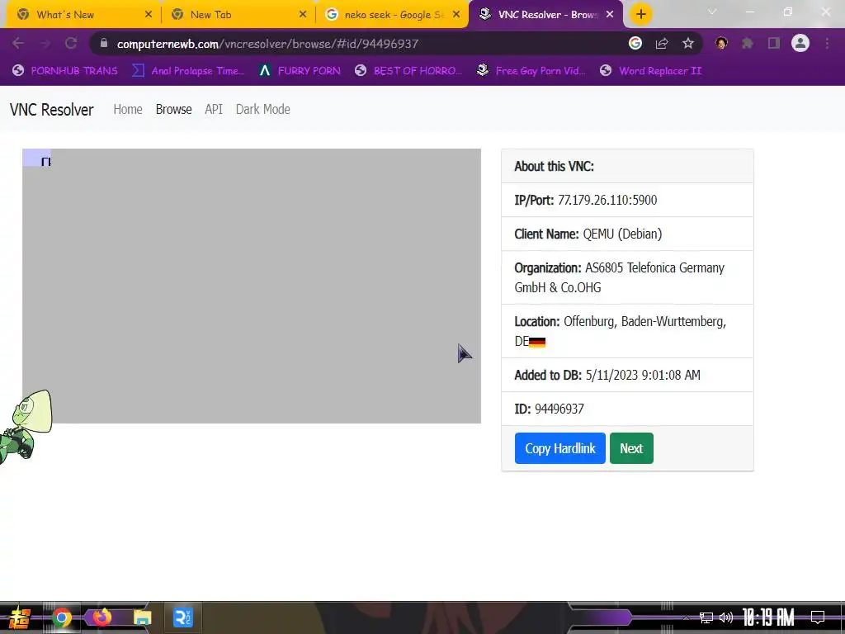Click the green Next button
Viewport: 845px width, 634px height.
(x=631, y=448)
